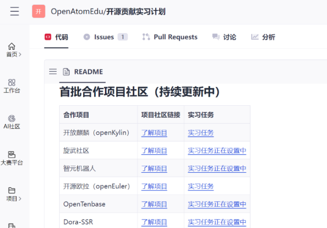Viewport: 327px width, 228px height.
Task: Click the 项目社区链接 column header
Action: (161, 115)
